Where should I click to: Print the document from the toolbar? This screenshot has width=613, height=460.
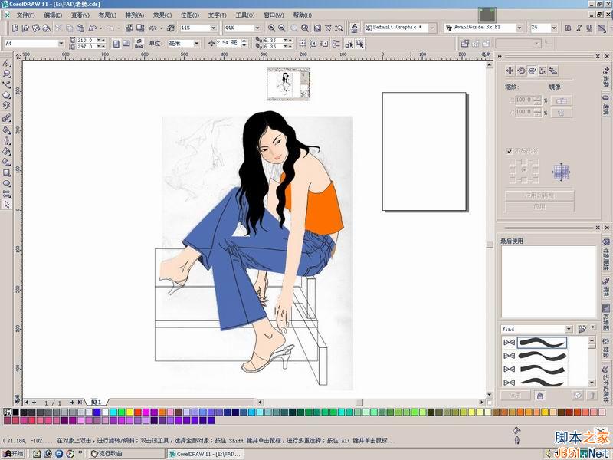[47, 28]
